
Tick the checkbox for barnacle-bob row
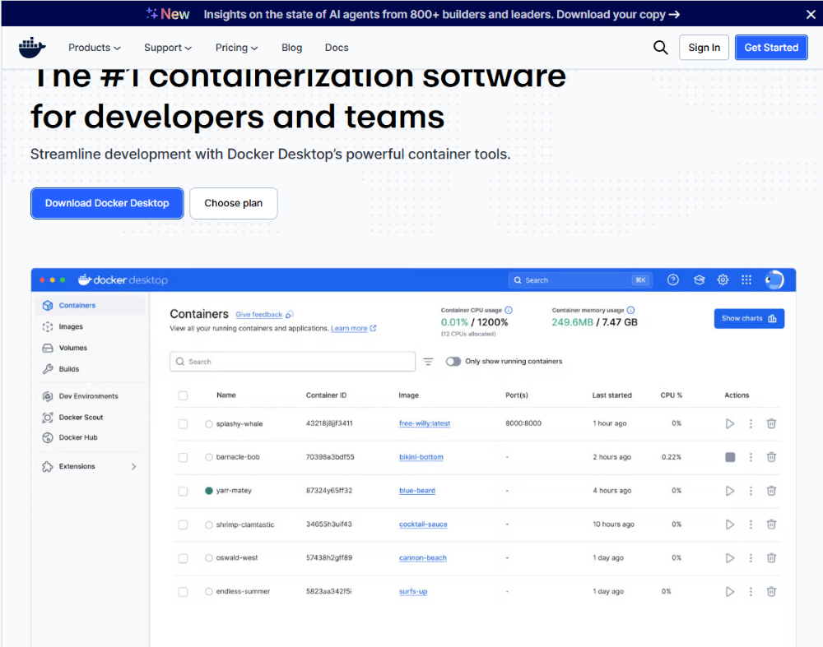pyautogui.click(x=183, y=457)
